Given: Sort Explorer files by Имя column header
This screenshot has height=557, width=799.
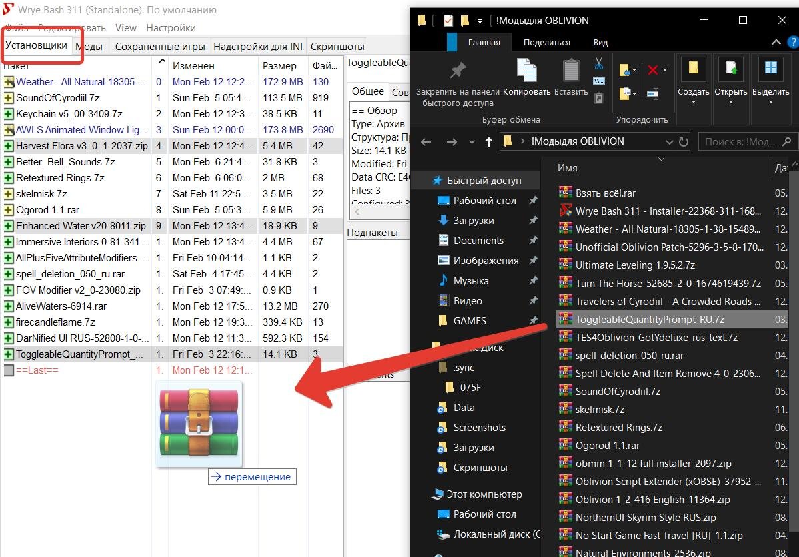Looking at the screenshot, I should tap(662, 168).
